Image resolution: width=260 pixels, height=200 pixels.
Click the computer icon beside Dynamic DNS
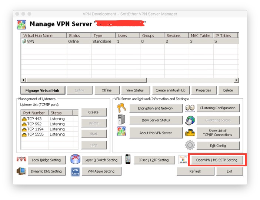(21, 171)
